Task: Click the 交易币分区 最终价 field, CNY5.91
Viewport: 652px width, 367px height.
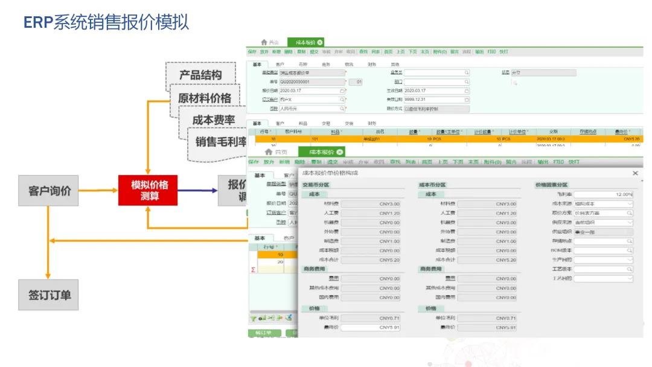Action: click(x=371, y=328)
